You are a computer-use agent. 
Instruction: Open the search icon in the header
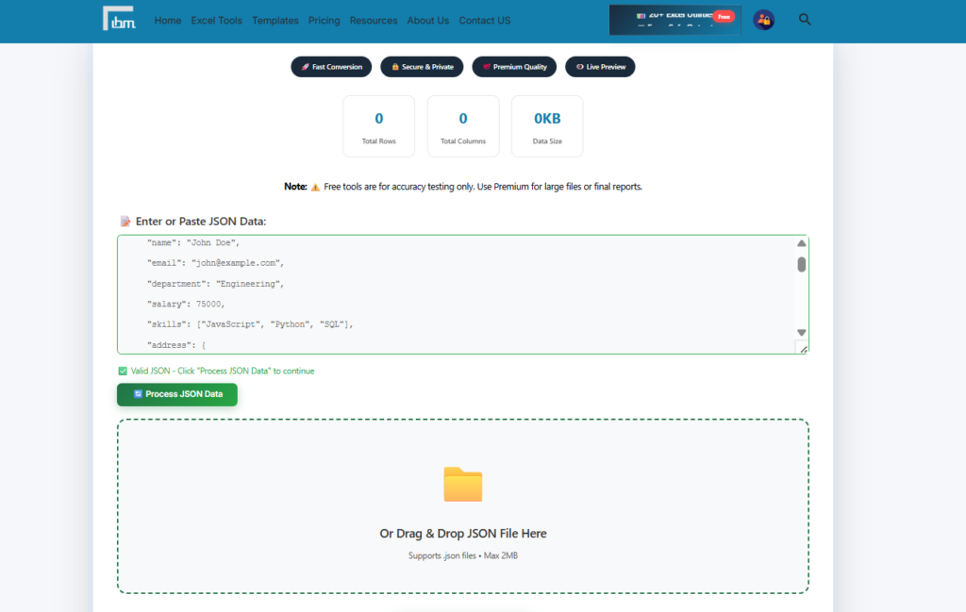click(805, 19)
